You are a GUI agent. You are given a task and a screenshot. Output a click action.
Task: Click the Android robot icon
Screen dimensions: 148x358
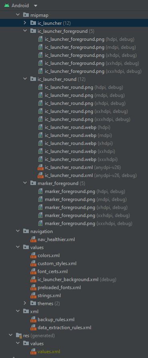click(7, 6)
